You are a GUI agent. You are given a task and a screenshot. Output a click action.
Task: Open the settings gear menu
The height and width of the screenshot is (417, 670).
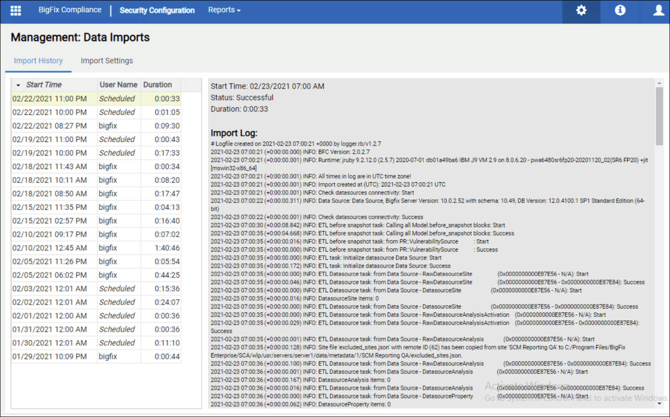click(581, 11)
